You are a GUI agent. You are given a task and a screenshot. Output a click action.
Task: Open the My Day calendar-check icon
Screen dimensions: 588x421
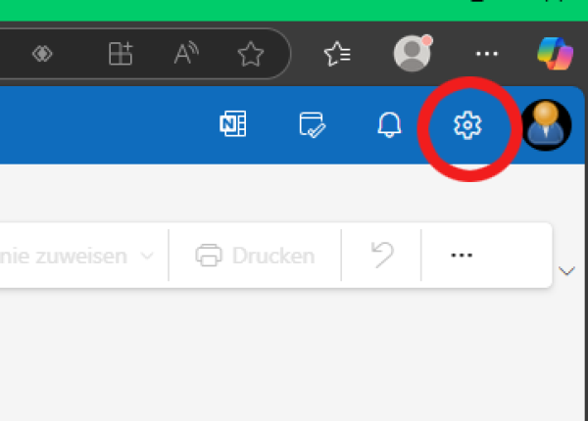(312, 124)
